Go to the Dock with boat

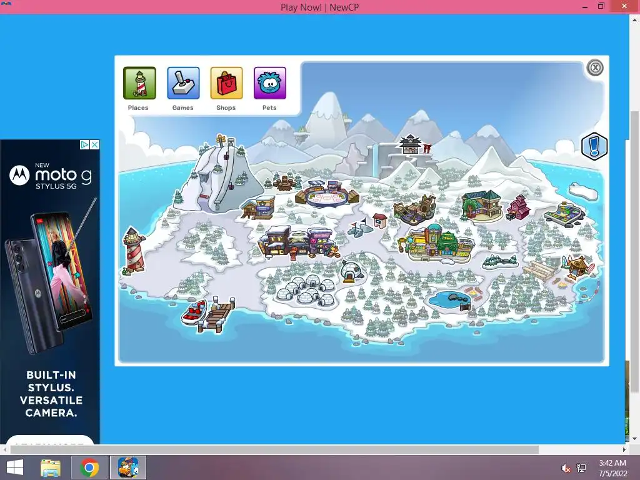pos(209,315)
